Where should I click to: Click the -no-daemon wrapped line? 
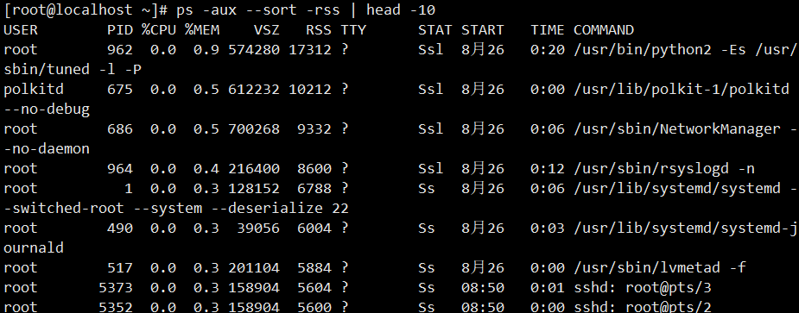[47, 149]
